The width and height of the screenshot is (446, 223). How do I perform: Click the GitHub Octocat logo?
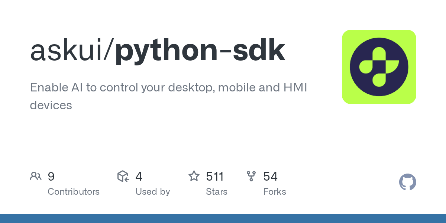pos(407,182)
